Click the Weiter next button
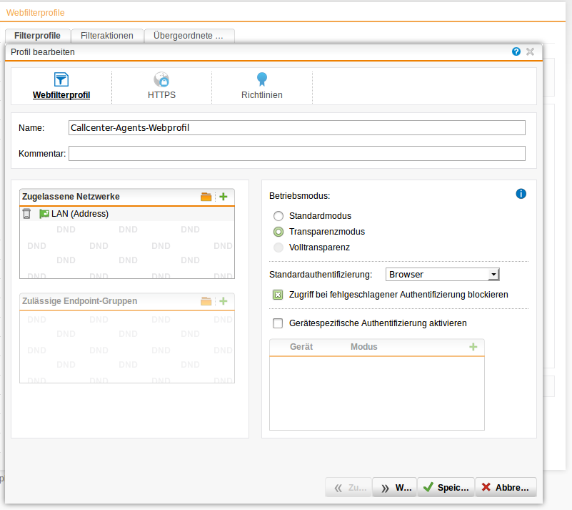572x510 pixels. point(395,488)
